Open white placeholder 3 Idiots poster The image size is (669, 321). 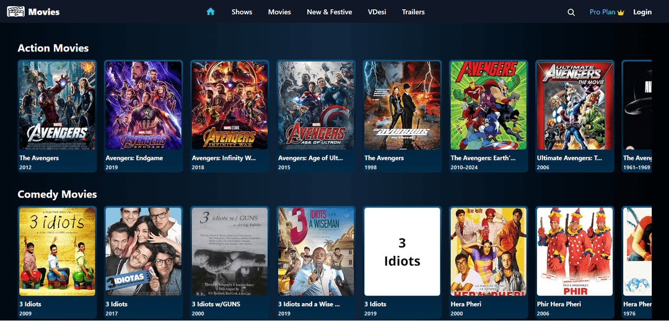tap(403, 252)
